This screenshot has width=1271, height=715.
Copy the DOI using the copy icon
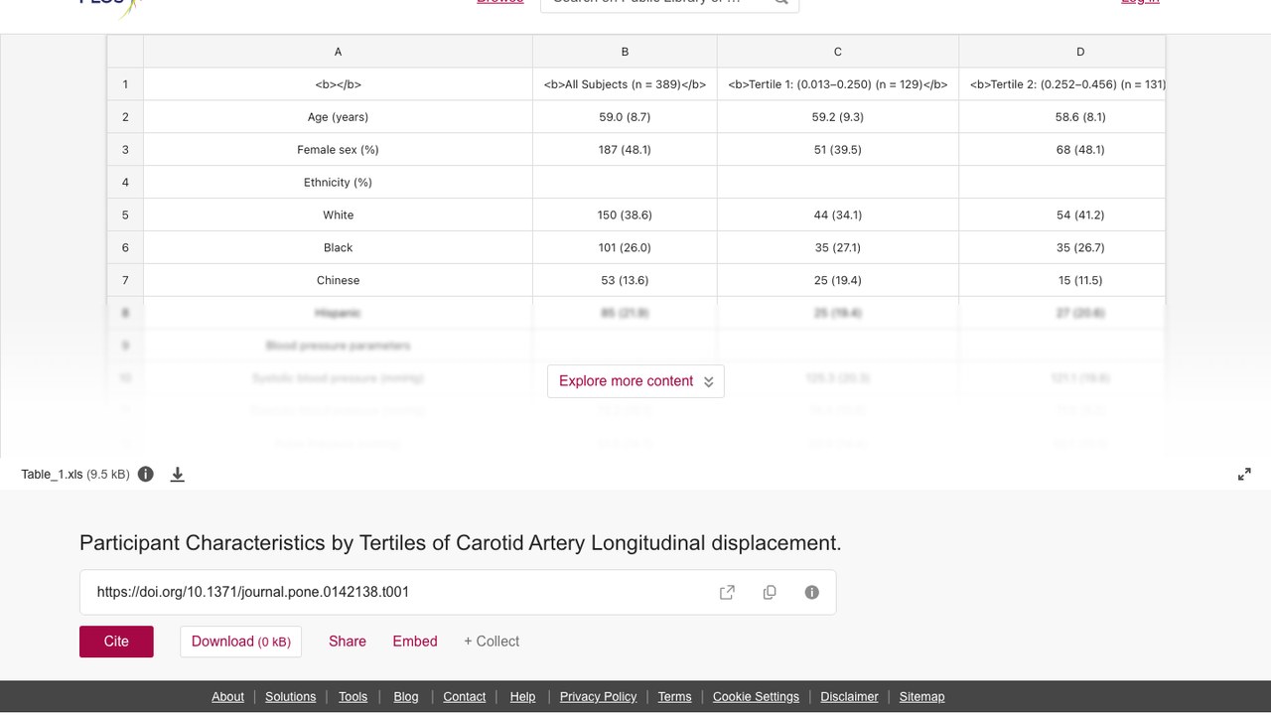click(x=770, y=592)
